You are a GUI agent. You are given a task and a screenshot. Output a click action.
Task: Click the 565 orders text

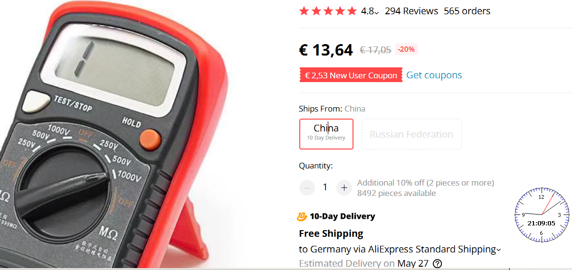[x=467, y=11]
